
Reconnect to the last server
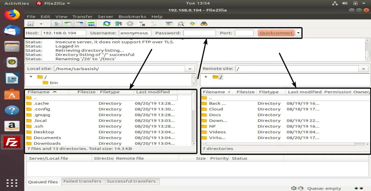point(153,24)
